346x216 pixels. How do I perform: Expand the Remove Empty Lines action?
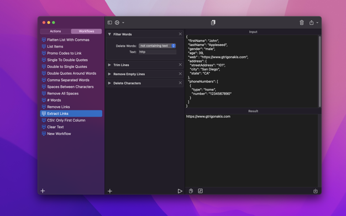coord(109,74)
